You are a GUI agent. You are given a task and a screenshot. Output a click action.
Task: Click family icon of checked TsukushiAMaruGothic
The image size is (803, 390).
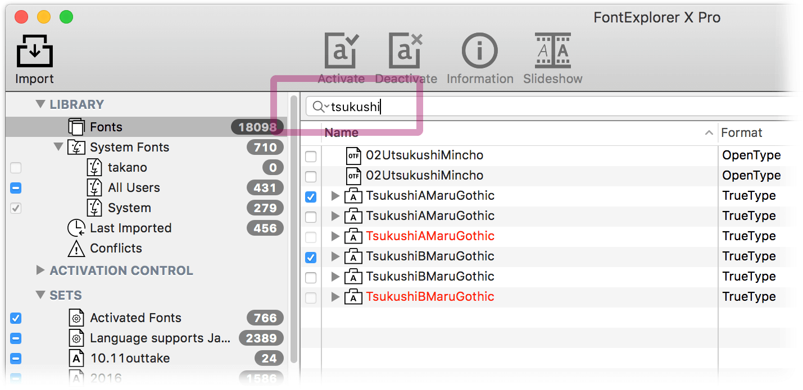point(353,196)
